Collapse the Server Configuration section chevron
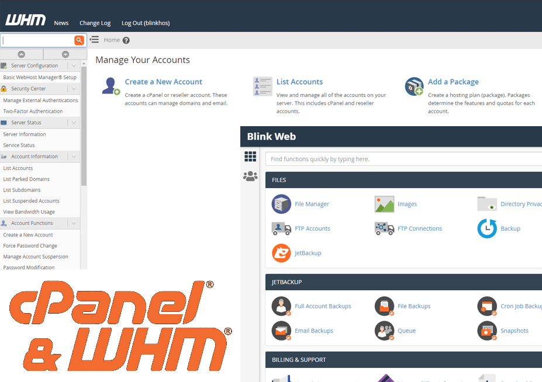Image resolution: width=542 pixels, height=382 pixels. tap(74, 65)
